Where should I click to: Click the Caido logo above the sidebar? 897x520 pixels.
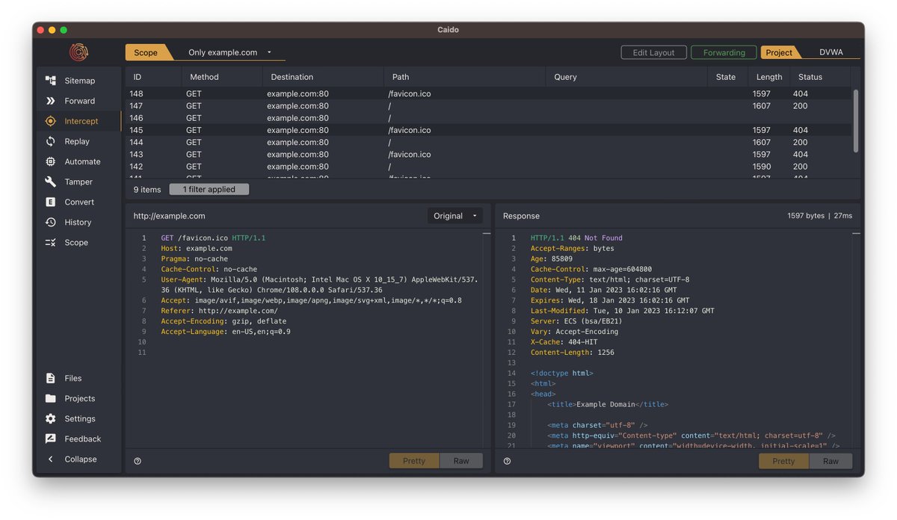(x=77, y=52)
